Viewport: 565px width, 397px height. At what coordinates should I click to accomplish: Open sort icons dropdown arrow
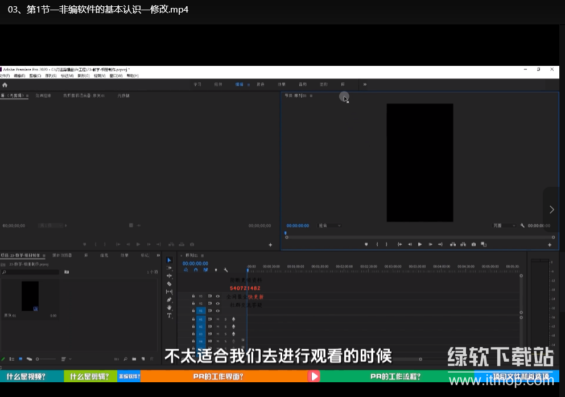pyautogui.click(x=70, y=359)
